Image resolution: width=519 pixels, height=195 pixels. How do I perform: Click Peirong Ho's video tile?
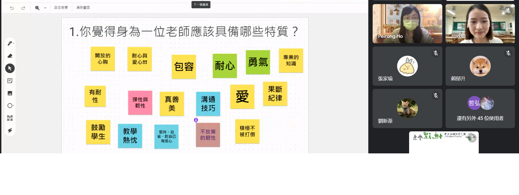click(407, 24)
